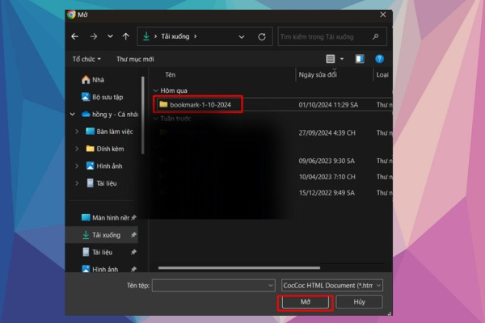Refresh the Tải xuống folder view
485x323 pixels.
coord(262,37)
